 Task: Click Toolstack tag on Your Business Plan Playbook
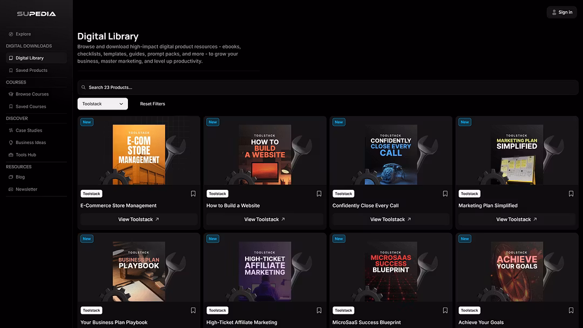pos(91,310)
